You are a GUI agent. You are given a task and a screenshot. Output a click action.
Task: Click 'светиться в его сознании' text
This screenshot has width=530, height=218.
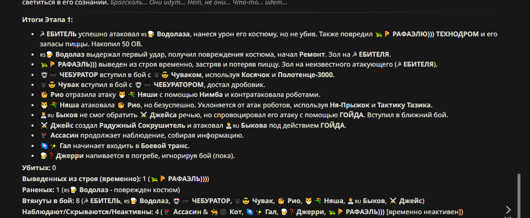click(65, 3)
